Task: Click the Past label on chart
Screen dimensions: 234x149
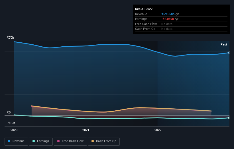Action: point(224,44)
